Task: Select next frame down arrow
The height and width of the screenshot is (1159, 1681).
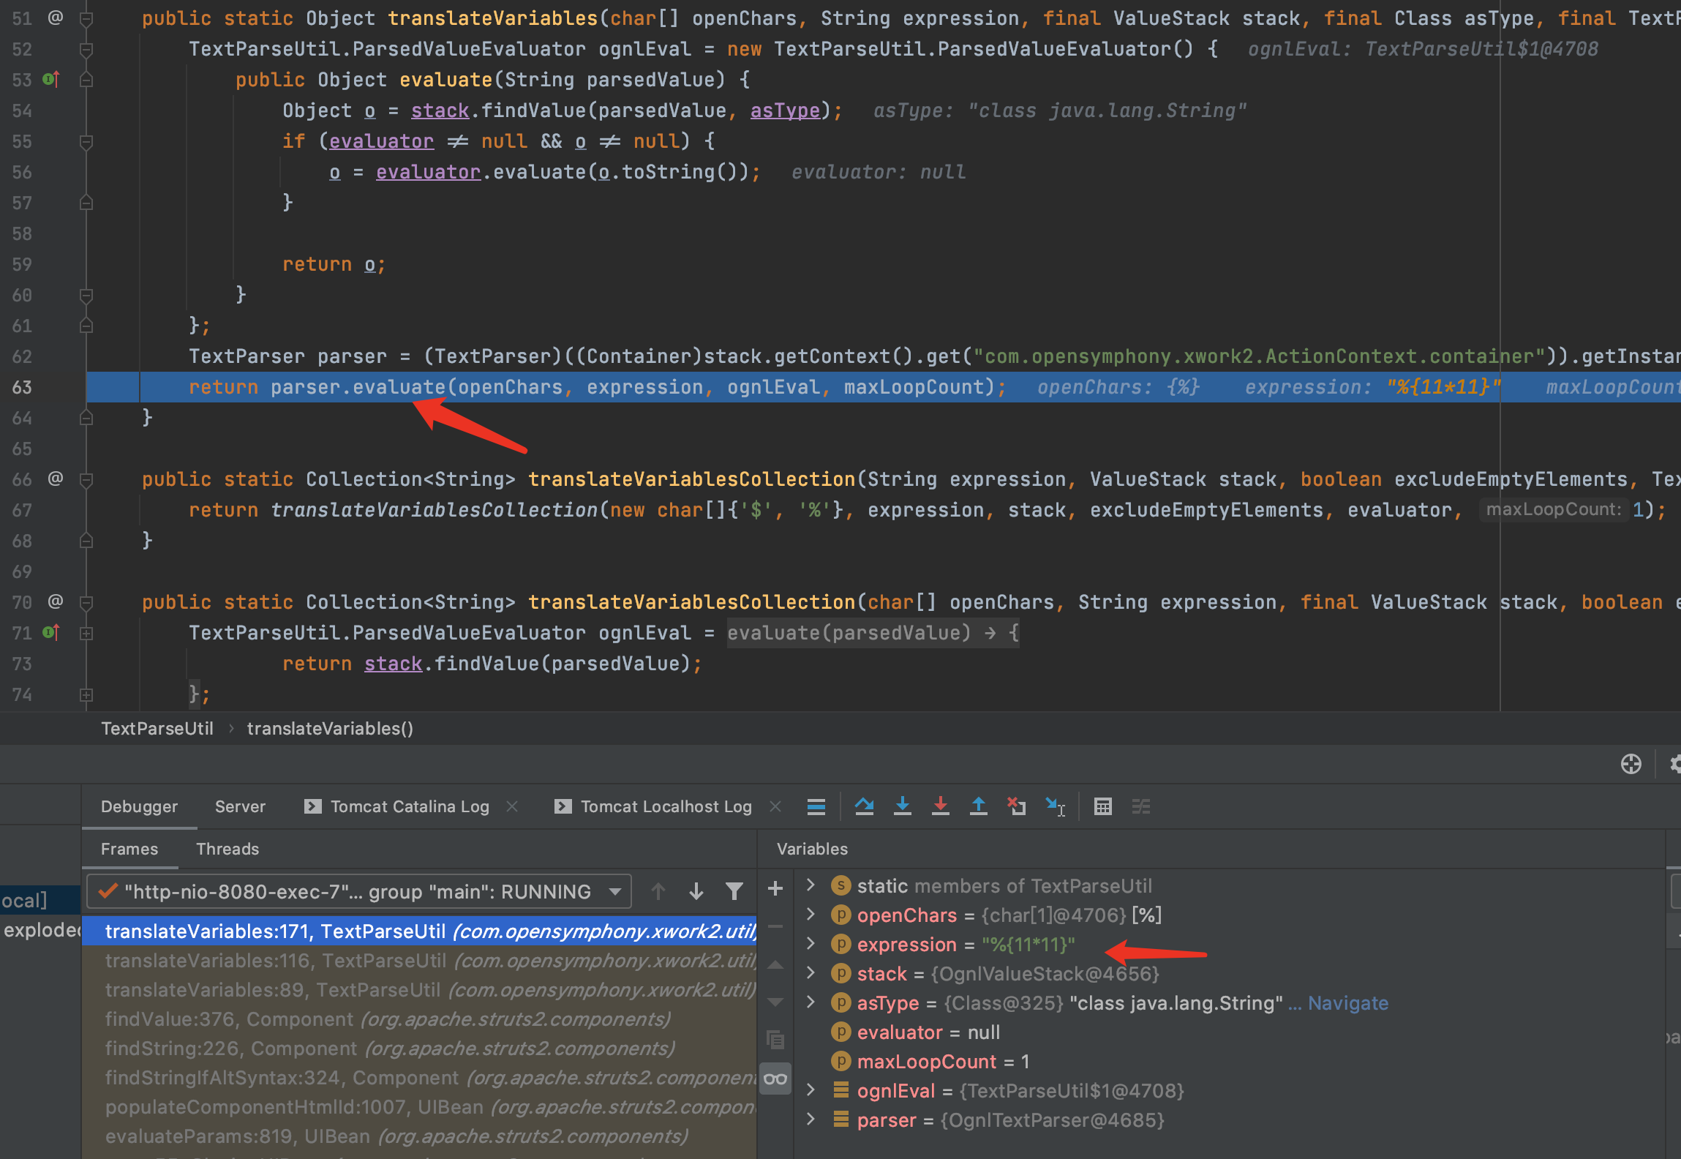Action: pyautogui.click(x=696, y=891)
